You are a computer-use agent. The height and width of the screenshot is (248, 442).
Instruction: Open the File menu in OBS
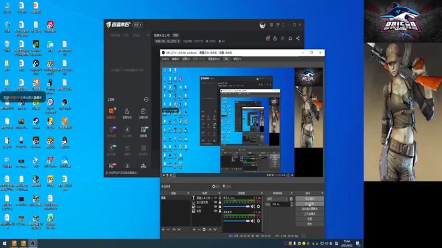coord(165,59)
